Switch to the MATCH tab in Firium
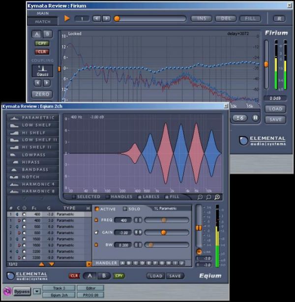Image resolution: width=295 pixels, height=302 pixels. point(43,22)
